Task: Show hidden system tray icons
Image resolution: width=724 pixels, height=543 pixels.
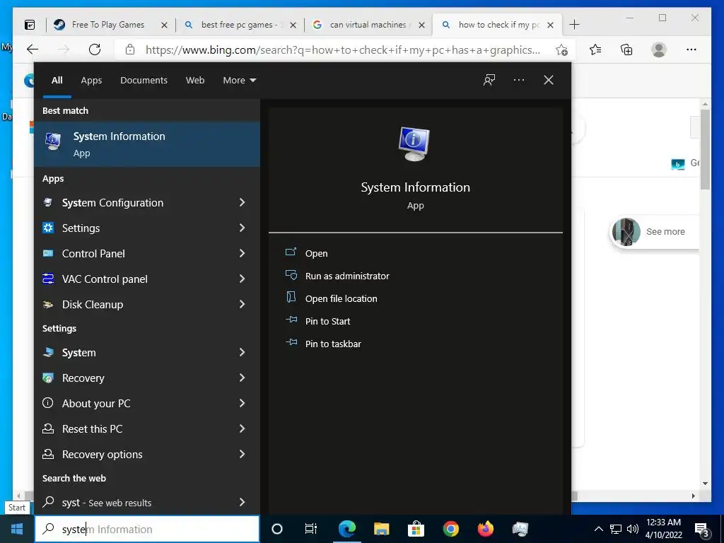Action: pyautogui.click(x=598, y=529)
